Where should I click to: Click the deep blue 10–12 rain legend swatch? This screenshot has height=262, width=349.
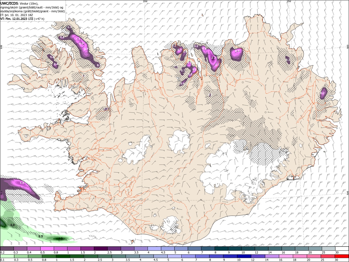pyautogui.click(x=244, y=256)
